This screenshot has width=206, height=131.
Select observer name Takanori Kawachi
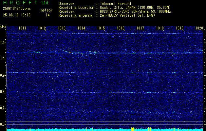pyautogui.click(x=116, y=4)
